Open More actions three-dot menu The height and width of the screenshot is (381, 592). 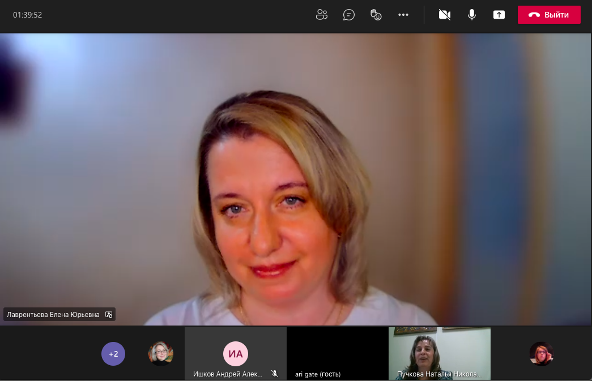tap(403, 15)
